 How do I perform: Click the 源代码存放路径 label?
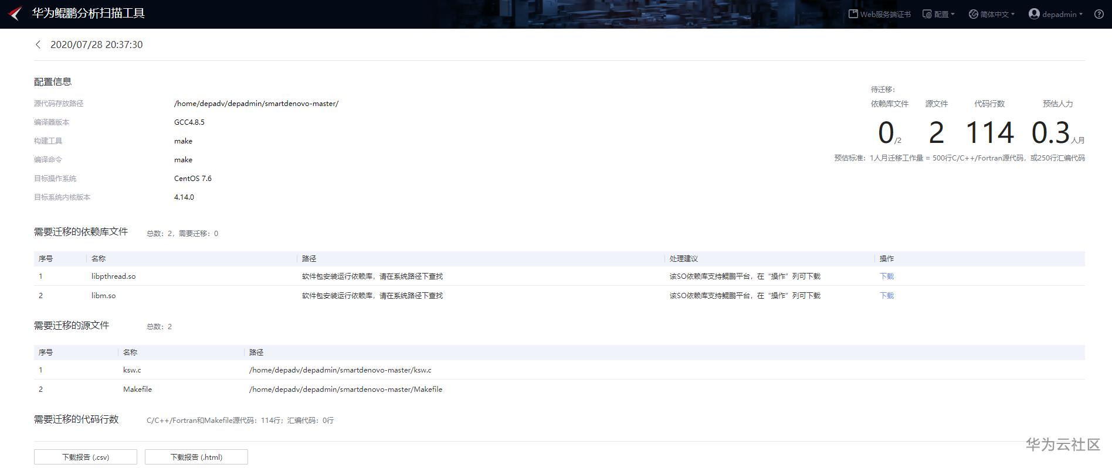click(59, 104)
